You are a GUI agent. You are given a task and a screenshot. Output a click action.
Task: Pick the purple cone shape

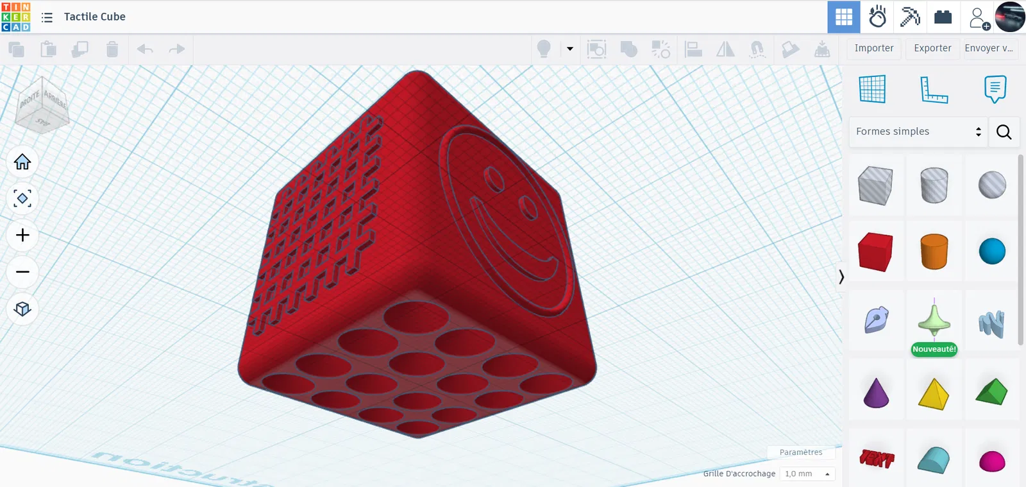tap(876, 393)
